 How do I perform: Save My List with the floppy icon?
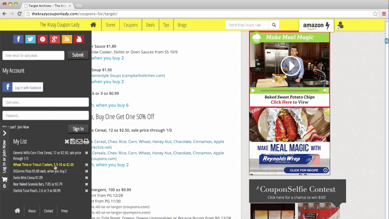click(73, 141)
